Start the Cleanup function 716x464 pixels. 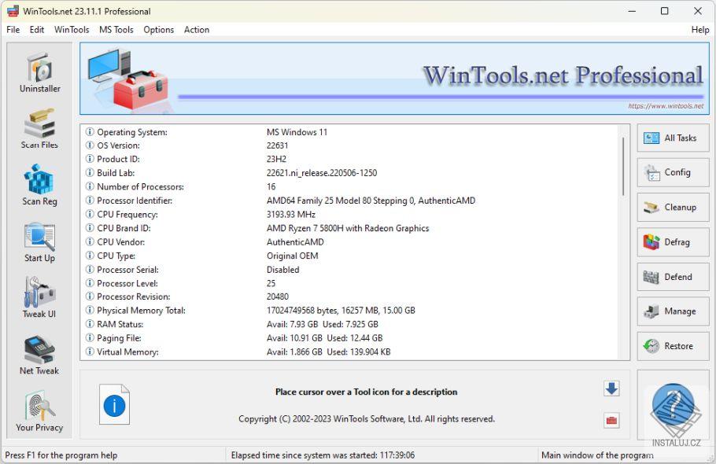point(673,207)
